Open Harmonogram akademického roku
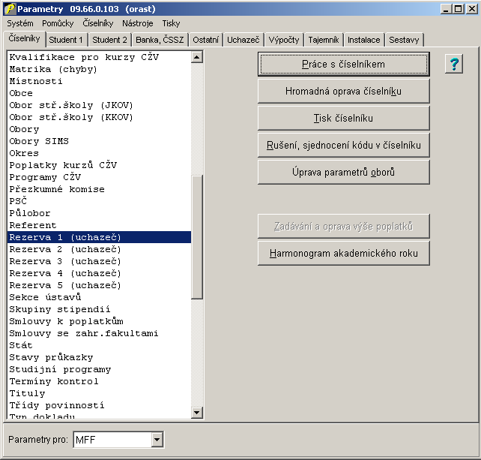Screen dimensions: 481x460 point(343,254)
